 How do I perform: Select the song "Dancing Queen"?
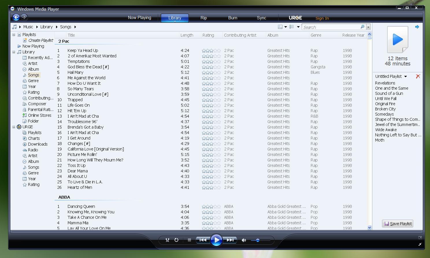(81, 206)
